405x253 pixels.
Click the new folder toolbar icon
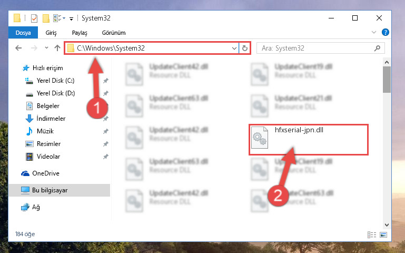coord(46,18)
